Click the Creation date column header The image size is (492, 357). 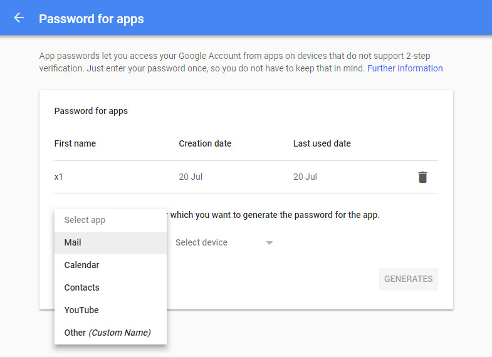[205, 143]
